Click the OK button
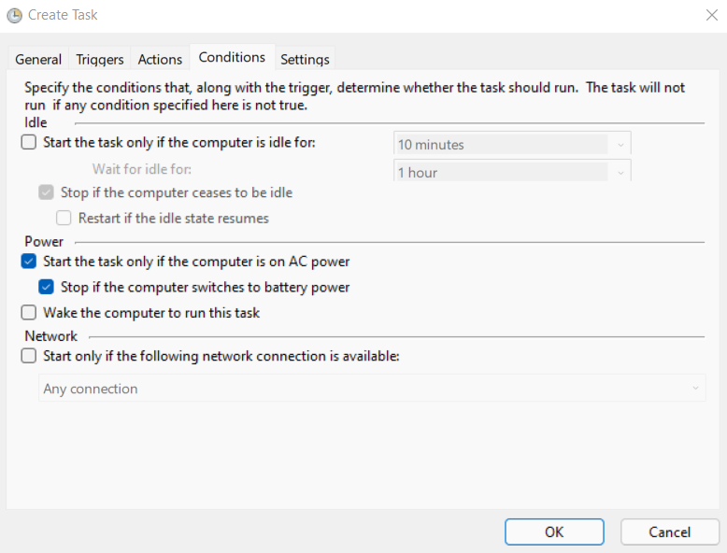Image resolution: width=727 pixels, height=553 pixels. tap(554, 532)
